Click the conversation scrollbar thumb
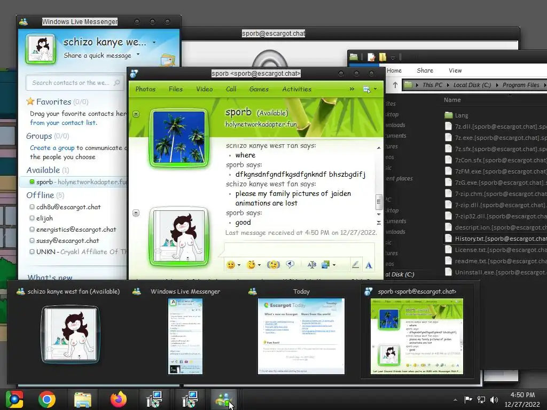The width and height of the screenshot is (547, 410). (x=379, y=201)
